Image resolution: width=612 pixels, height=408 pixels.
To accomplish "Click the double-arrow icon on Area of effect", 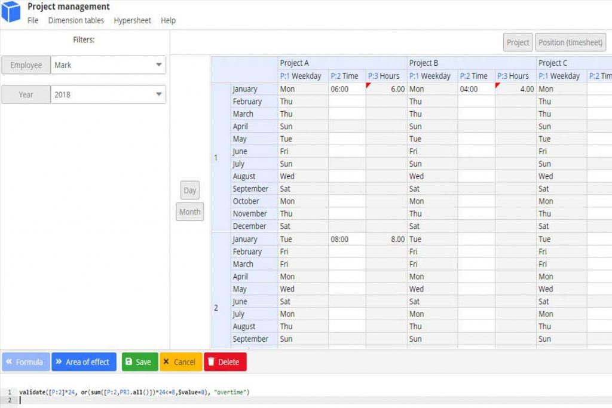I will click(x=59, y=362).
